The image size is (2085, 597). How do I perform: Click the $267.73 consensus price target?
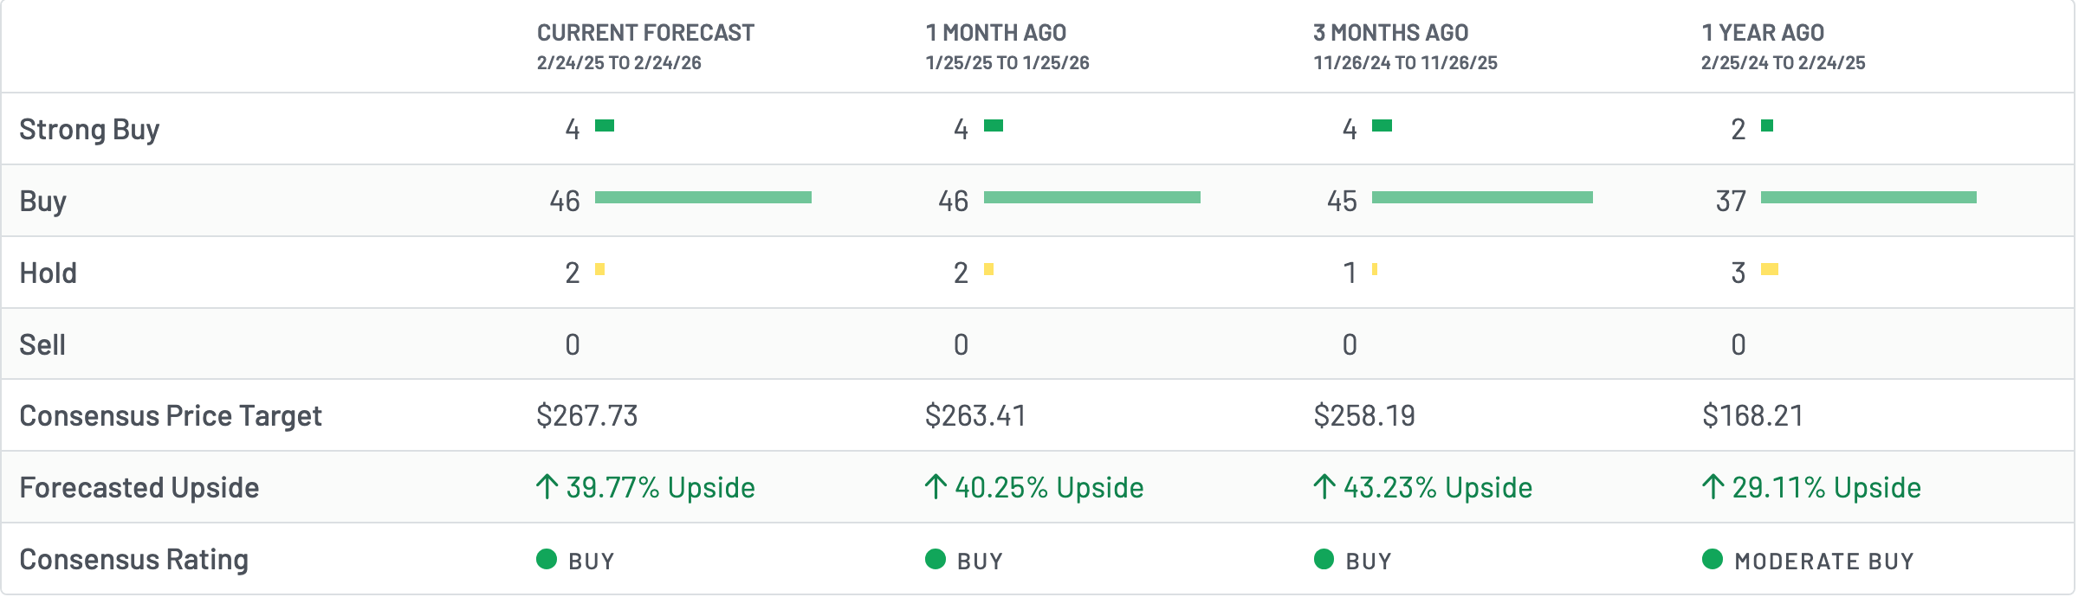pos(587,416)
